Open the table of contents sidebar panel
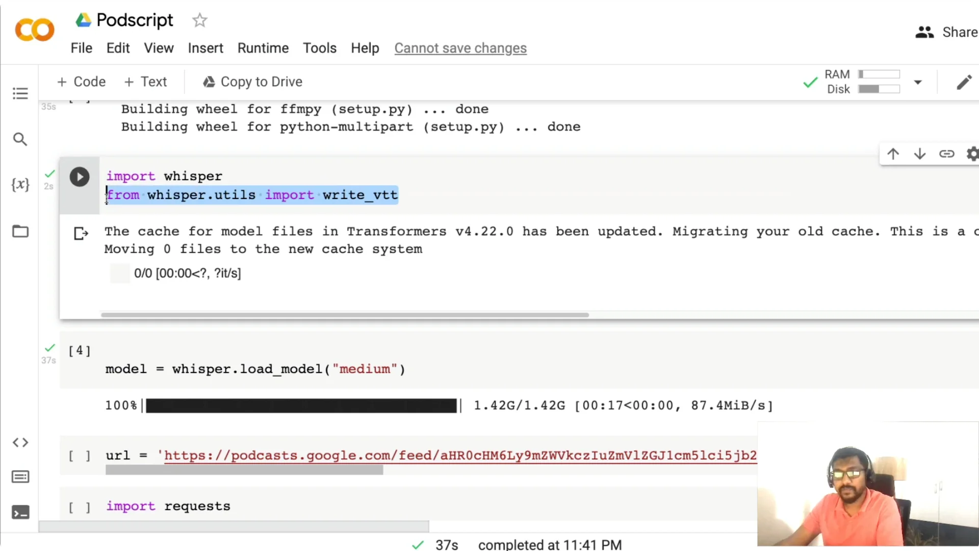Image resolution: width=979 pixels, height=551 pixels. [20, 93]
